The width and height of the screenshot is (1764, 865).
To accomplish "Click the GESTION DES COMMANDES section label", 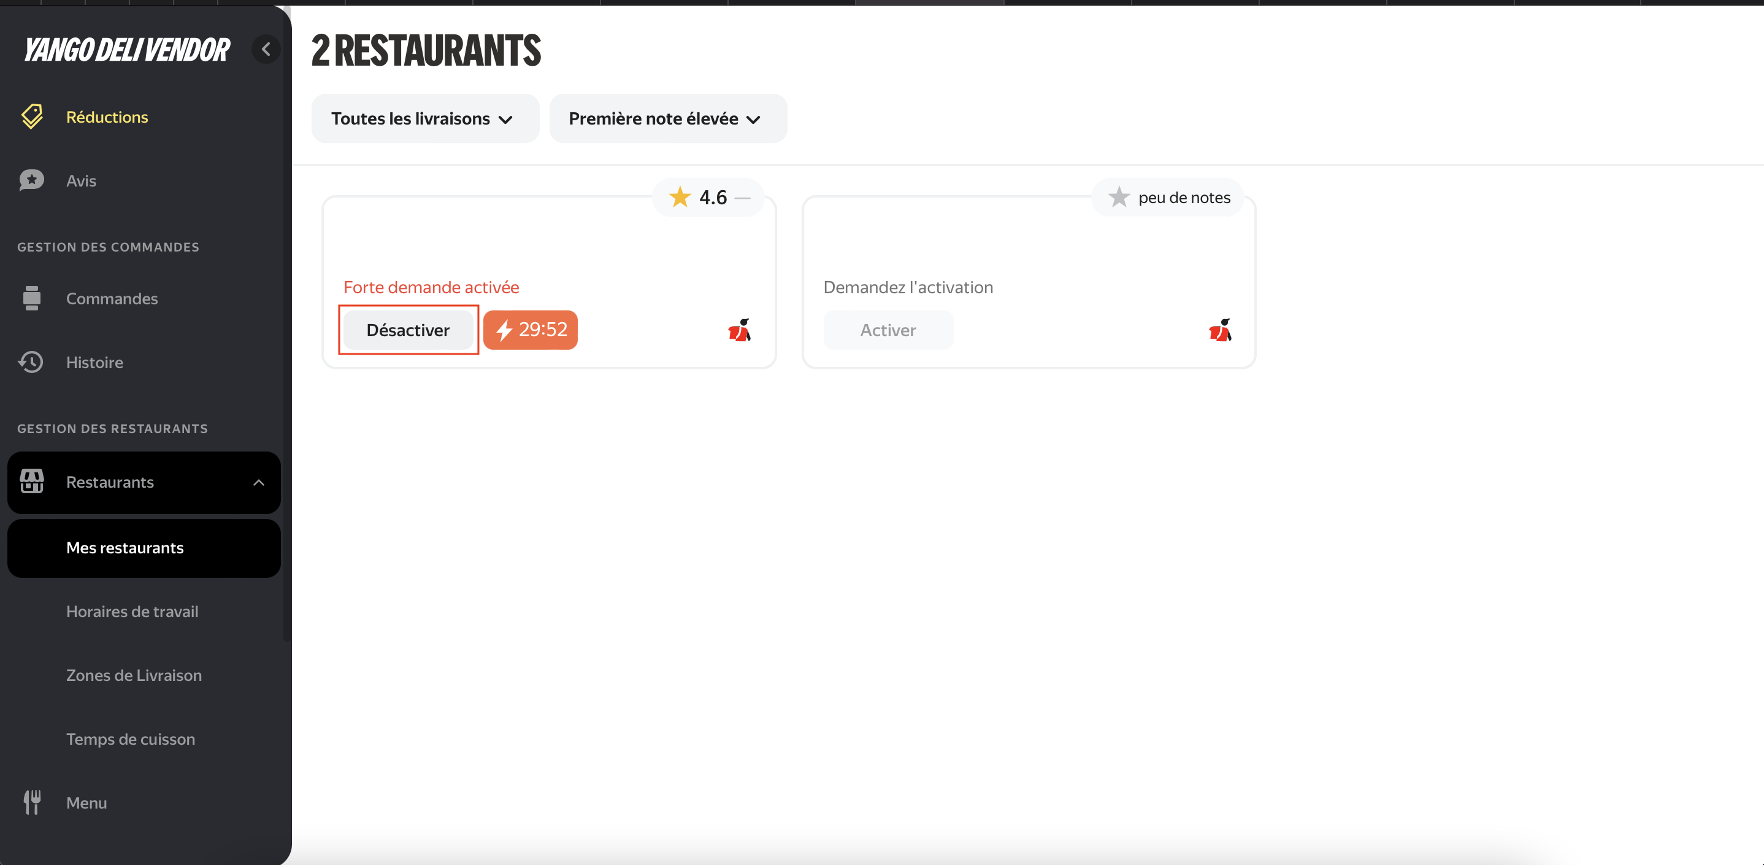I will click(108, 247).
